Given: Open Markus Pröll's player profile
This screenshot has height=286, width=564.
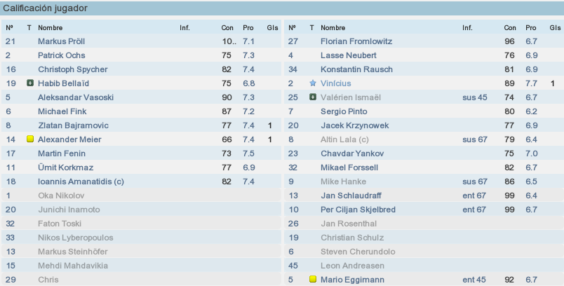Looking at the screenshot, I should [62, 41].
